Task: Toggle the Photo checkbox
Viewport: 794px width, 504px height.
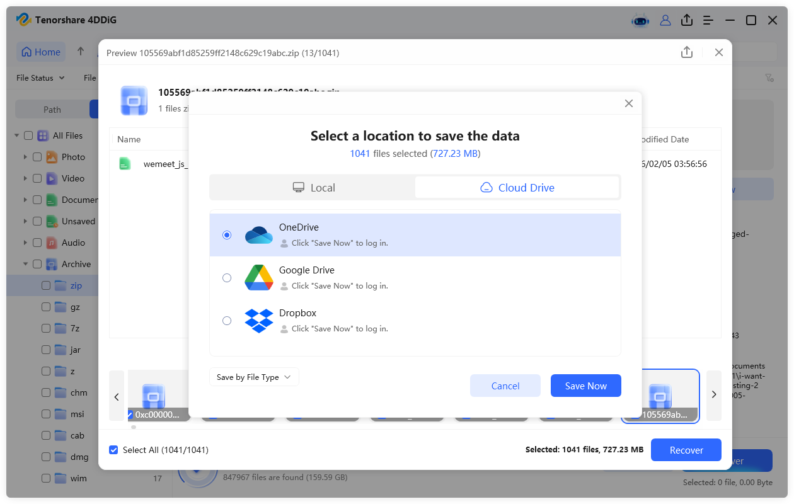Action: point(37,157)
